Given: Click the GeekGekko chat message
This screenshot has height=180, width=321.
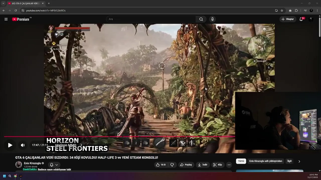Looking at the screenshot, I should click(x=47, y=169).
